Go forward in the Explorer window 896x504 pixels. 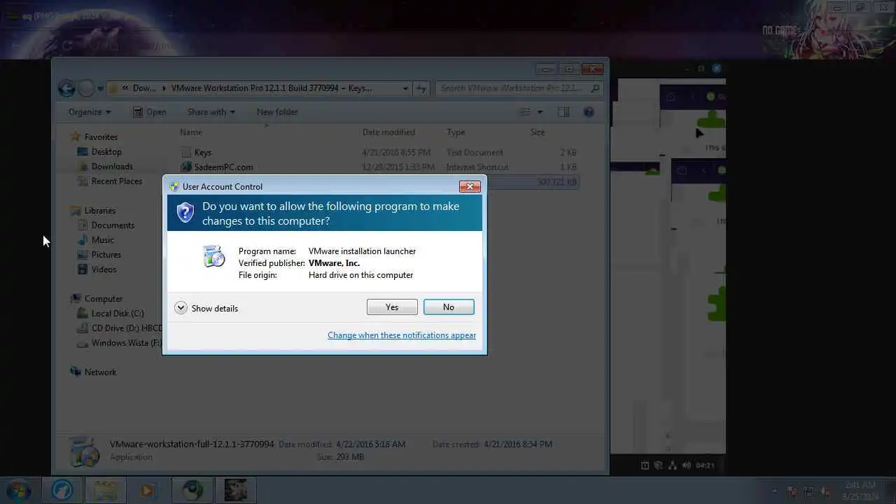(86, 88)
